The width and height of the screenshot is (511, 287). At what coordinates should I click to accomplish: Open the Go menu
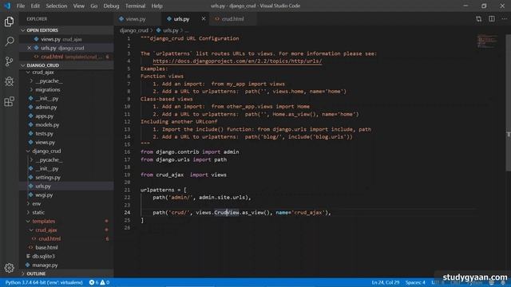[x=94, y=6]
